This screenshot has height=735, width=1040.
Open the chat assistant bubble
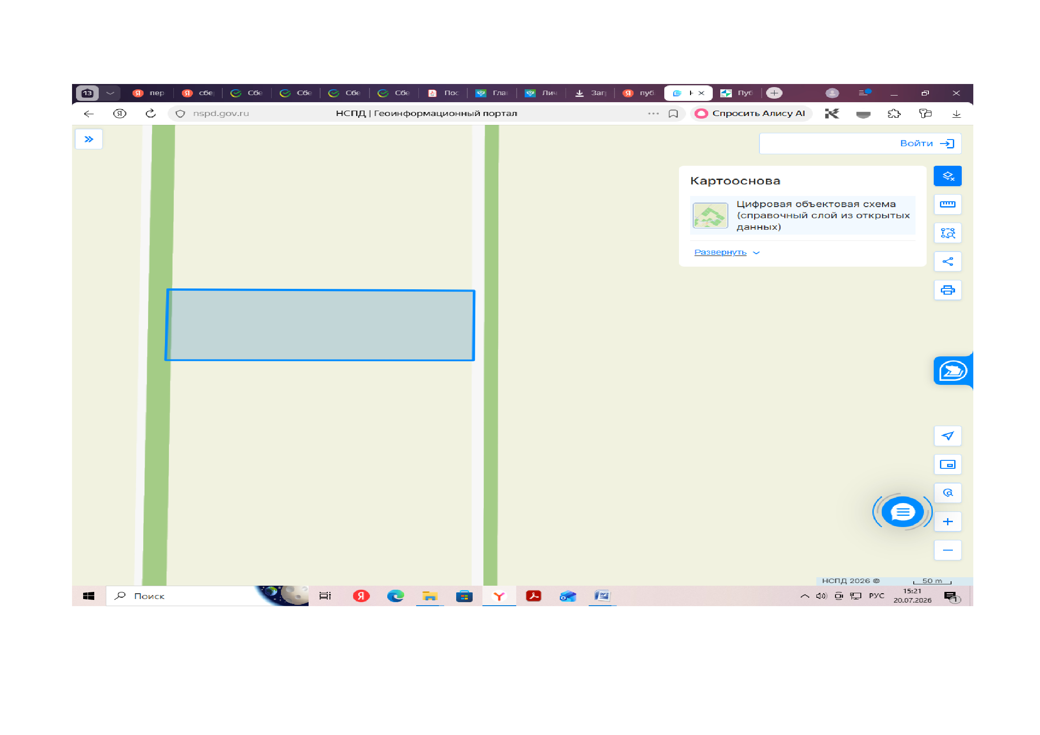pos(902,512)
